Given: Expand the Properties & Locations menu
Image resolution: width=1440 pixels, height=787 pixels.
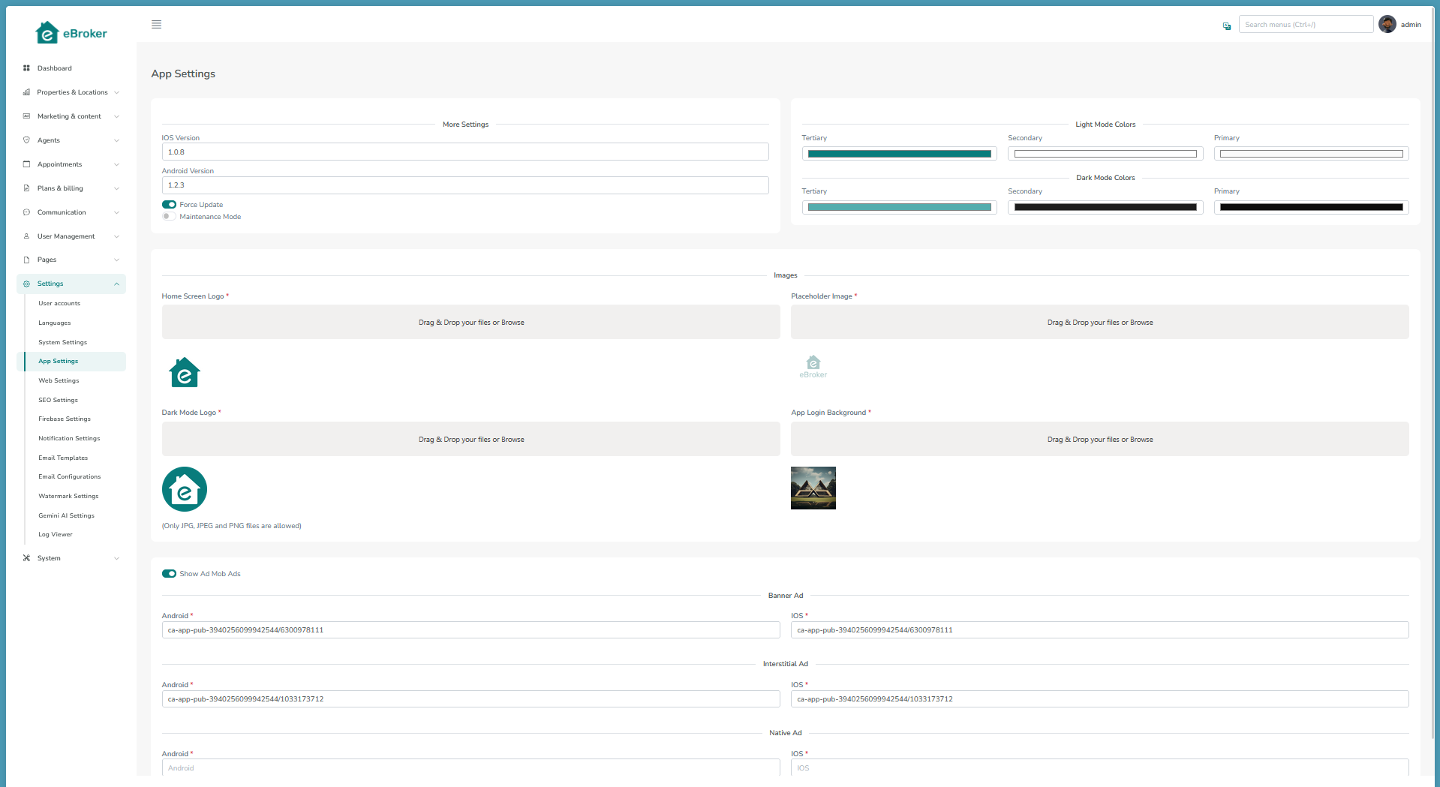Looking at the screenshot, I should [116, 92].
